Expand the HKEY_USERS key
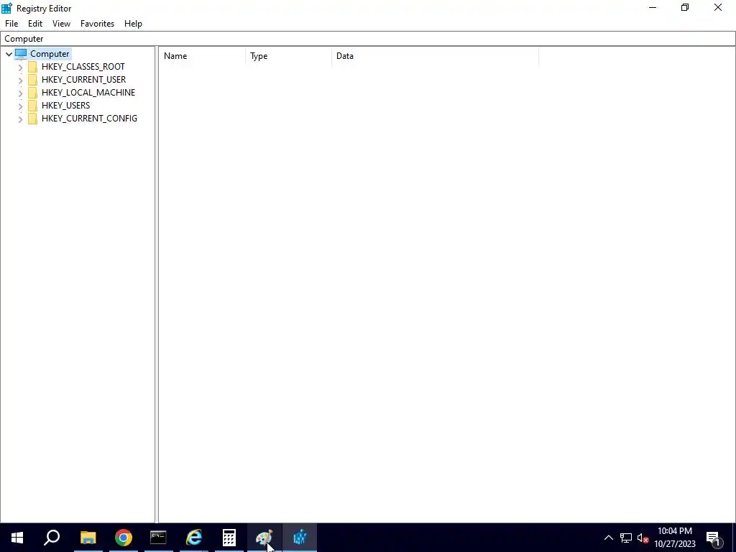Viewport: 736px width, 552px height. 20,106
